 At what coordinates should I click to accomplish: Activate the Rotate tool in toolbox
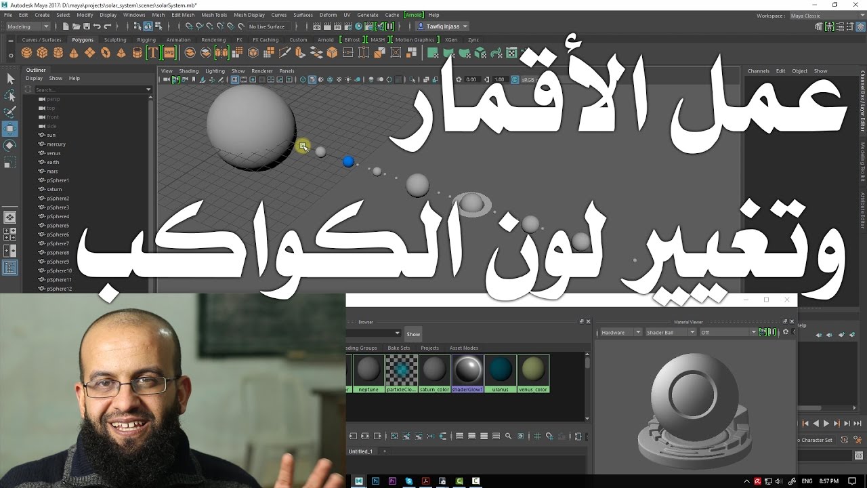tap(10, 145)
